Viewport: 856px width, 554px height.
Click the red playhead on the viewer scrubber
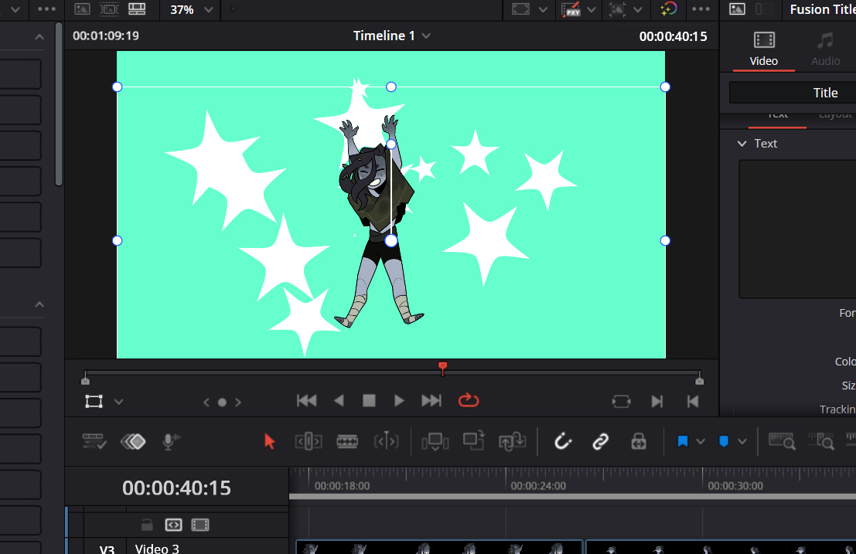[442, 366]
